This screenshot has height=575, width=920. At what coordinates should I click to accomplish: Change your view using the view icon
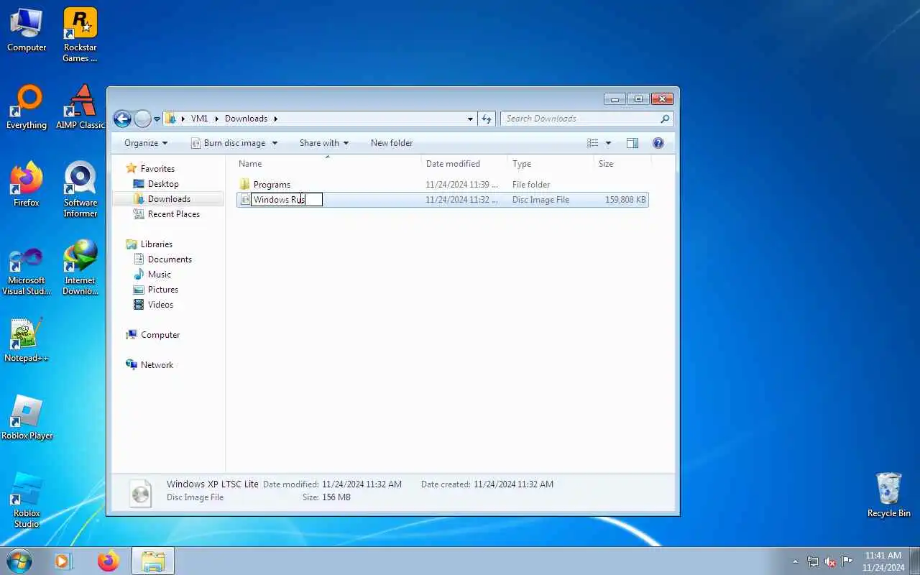pyautogui.click(x=593, y=143)
